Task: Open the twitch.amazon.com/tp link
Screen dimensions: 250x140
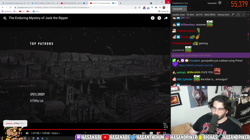Action: (195, 65)
